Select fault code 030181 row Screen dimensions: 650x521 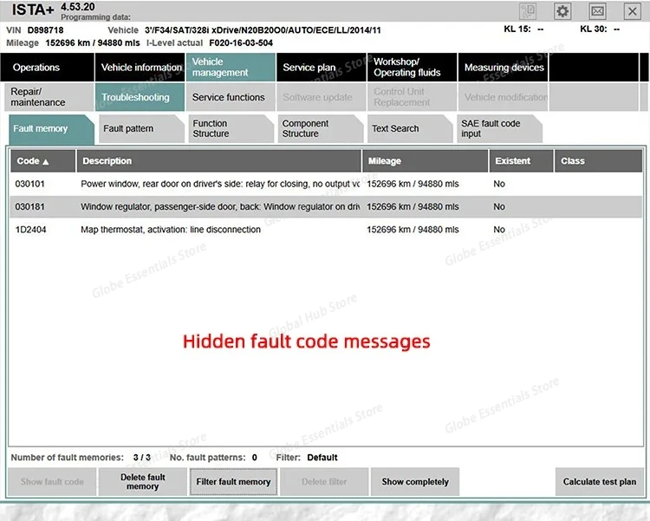tap(326, 206)
